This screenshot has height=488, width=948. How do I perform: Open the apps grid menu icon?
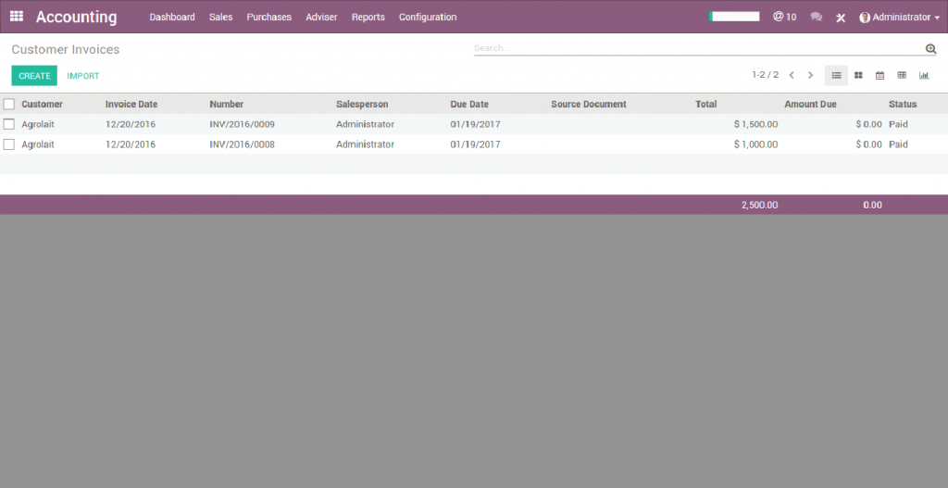17,17
